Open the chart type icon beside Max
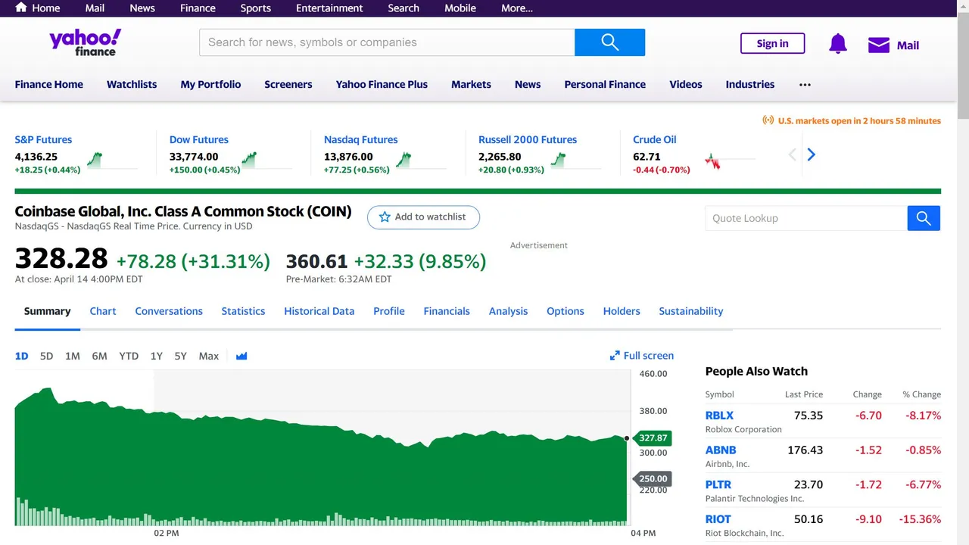This screenshot has width=969, height=545. point(241,356)
